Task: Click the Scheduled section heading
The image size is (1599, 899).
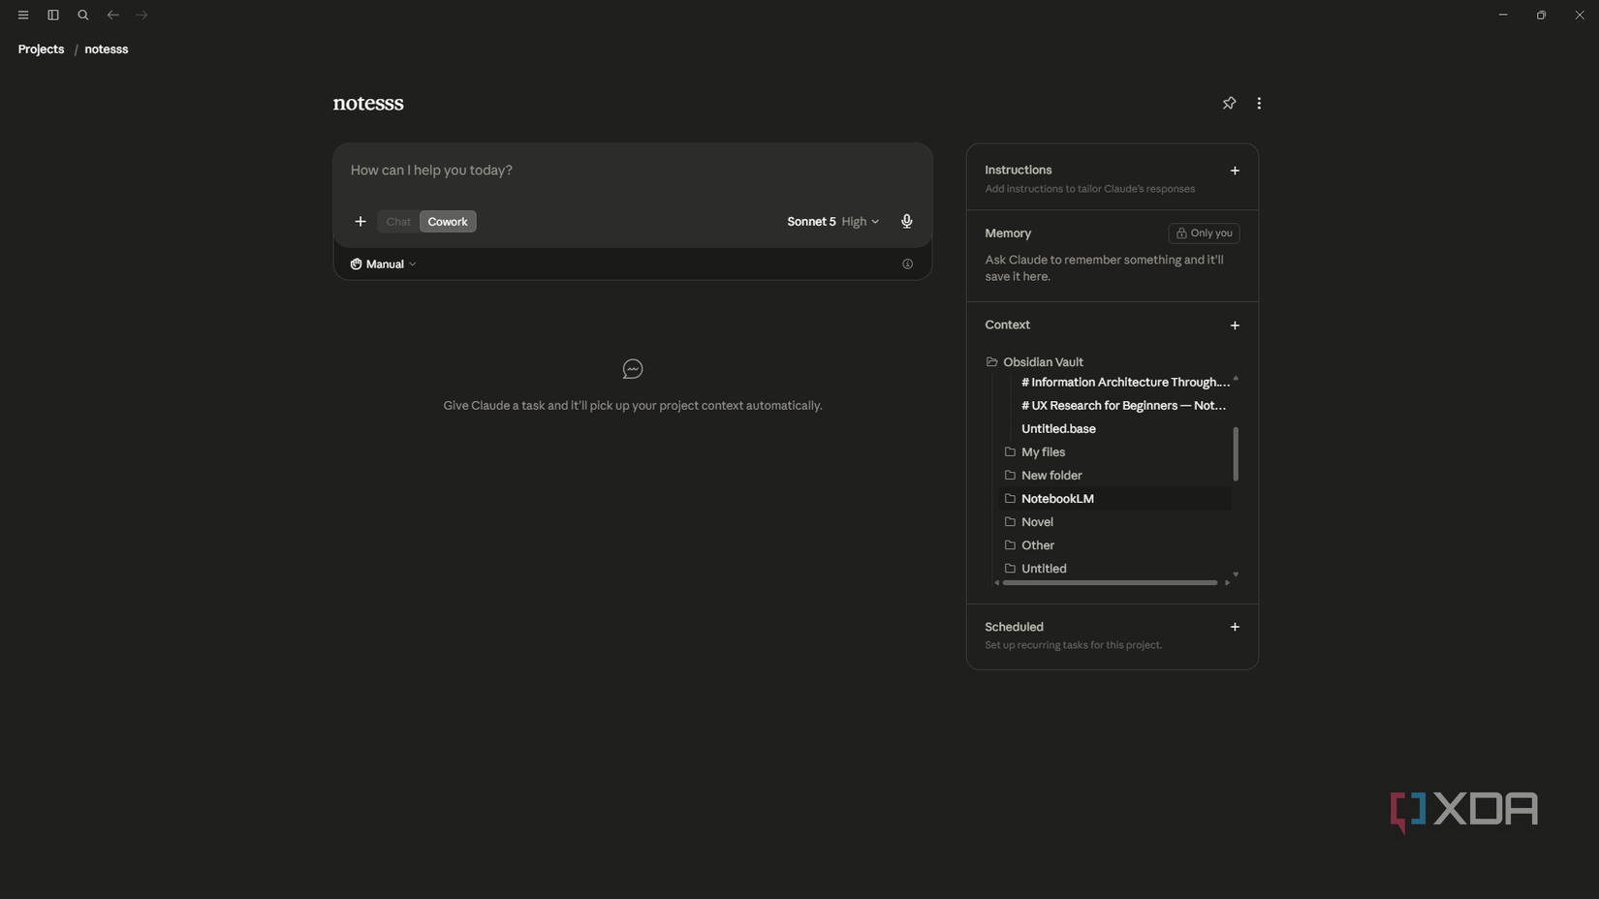Action: [1014, 627]
